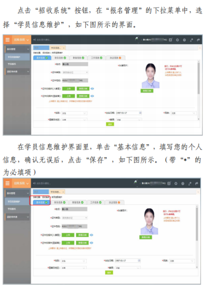Click 上传 for 人像面 in upper screenshot
The image size is (205, 294).
pyautogui.click(x=69, y=89)
